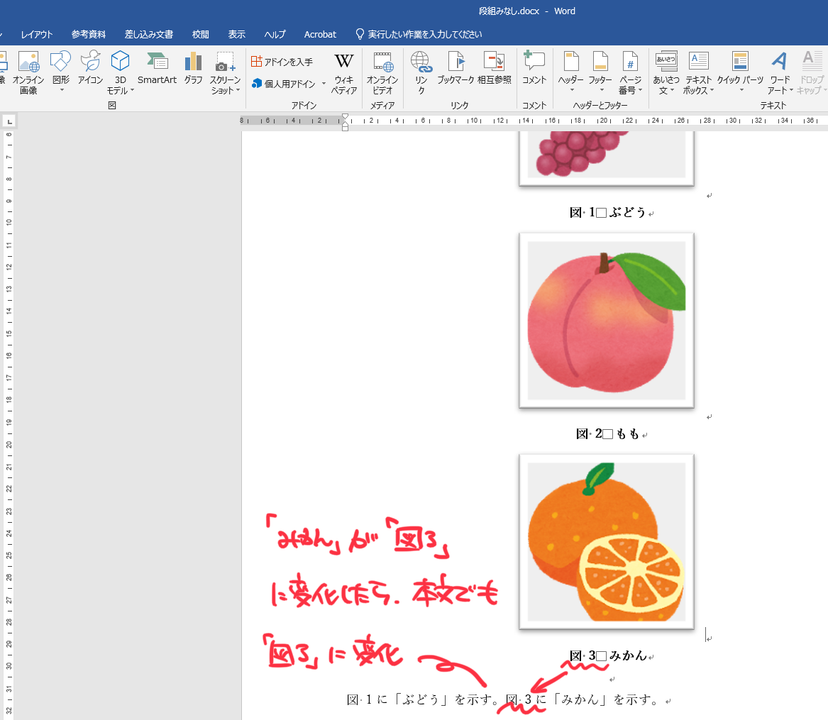Open the Acrobat ribbon tab
Viewport: 828px width, 720px height.
(320, 33)
